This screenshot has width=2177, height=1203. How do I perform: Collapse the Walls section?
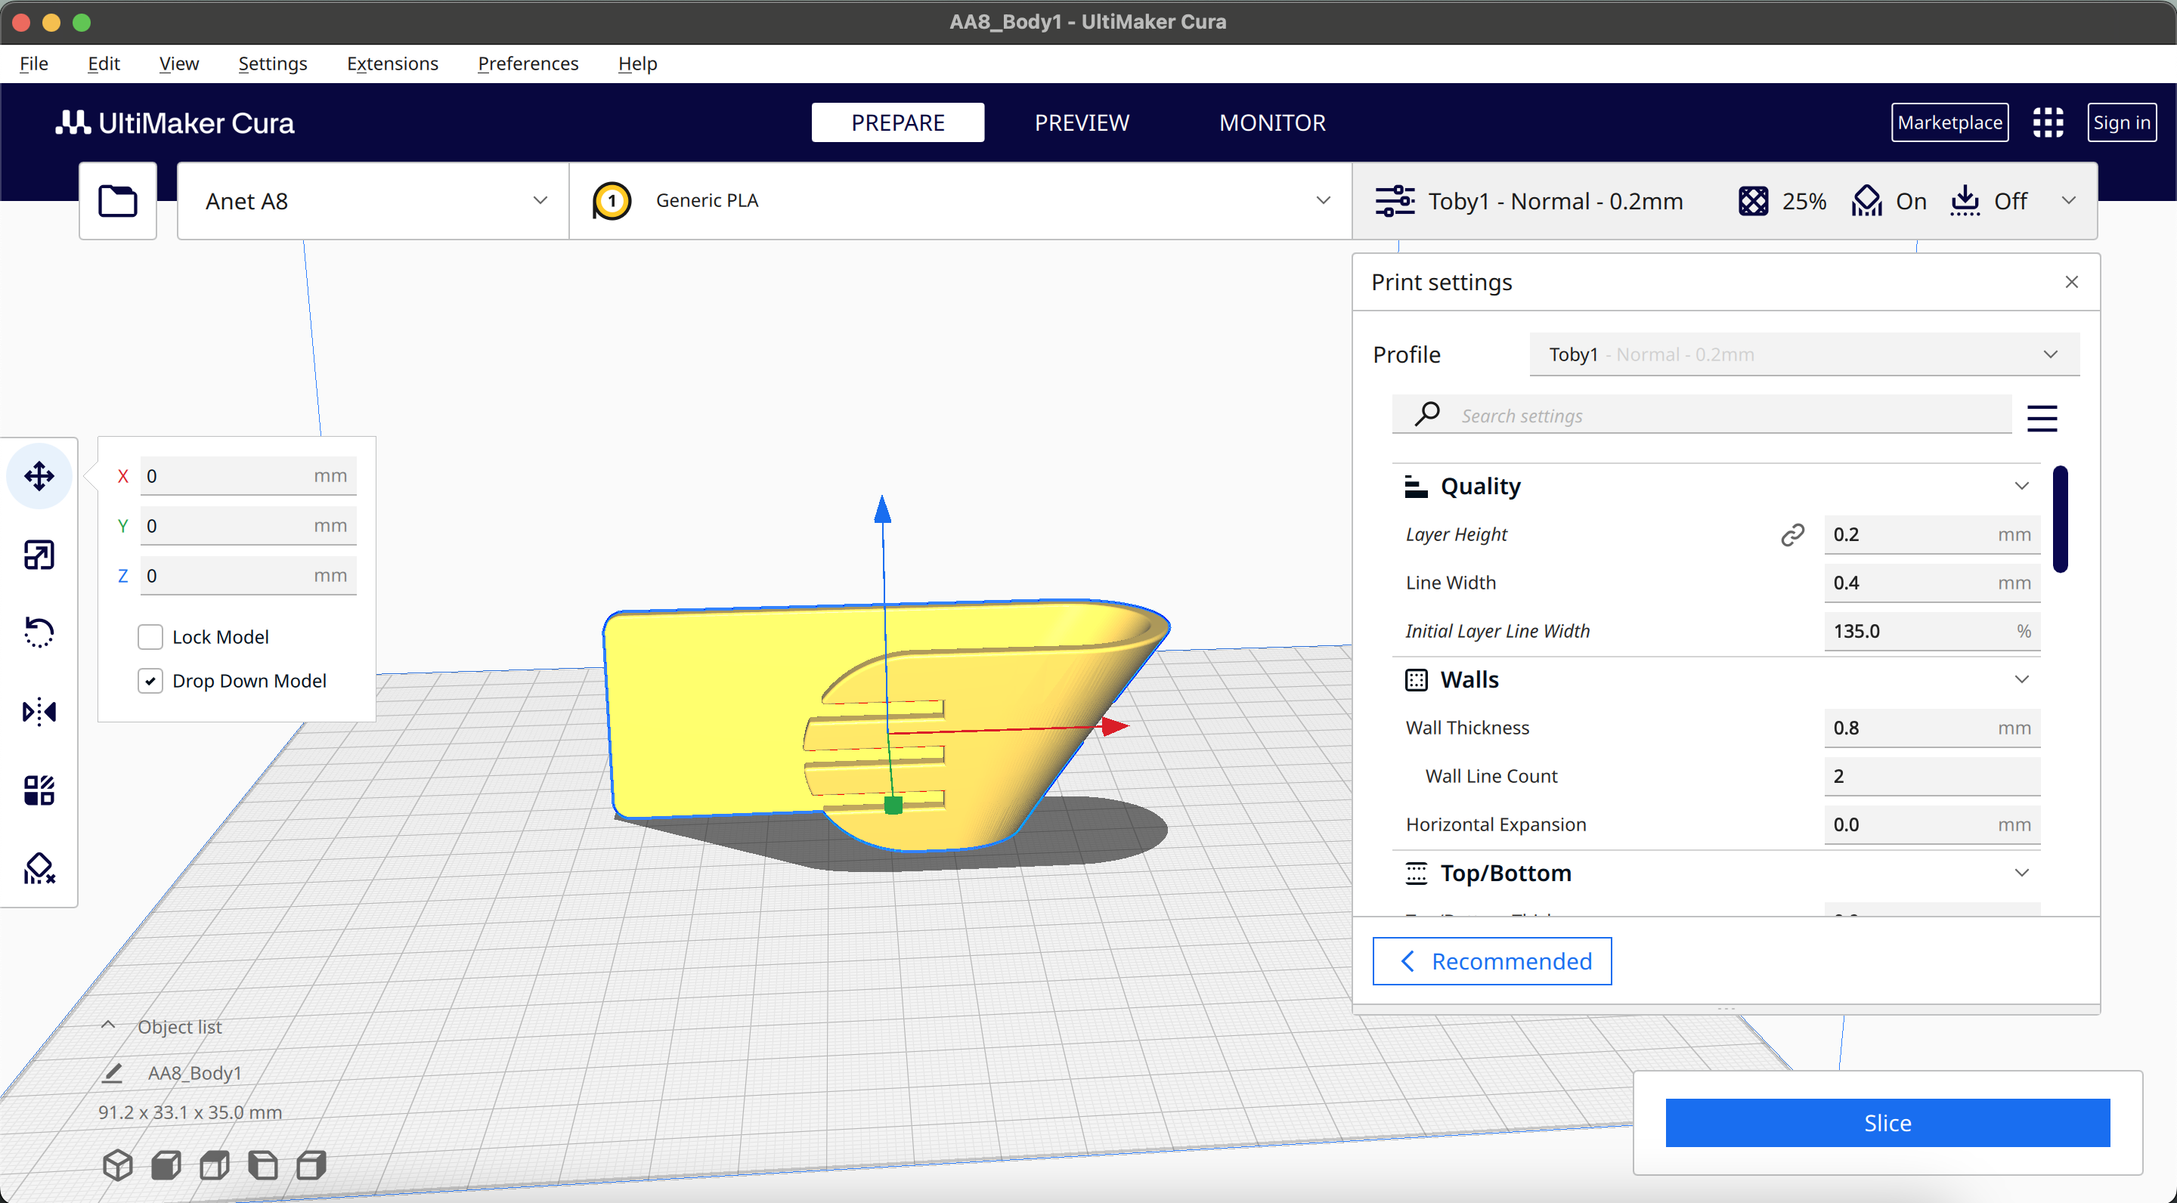(x=2021, y=679)
